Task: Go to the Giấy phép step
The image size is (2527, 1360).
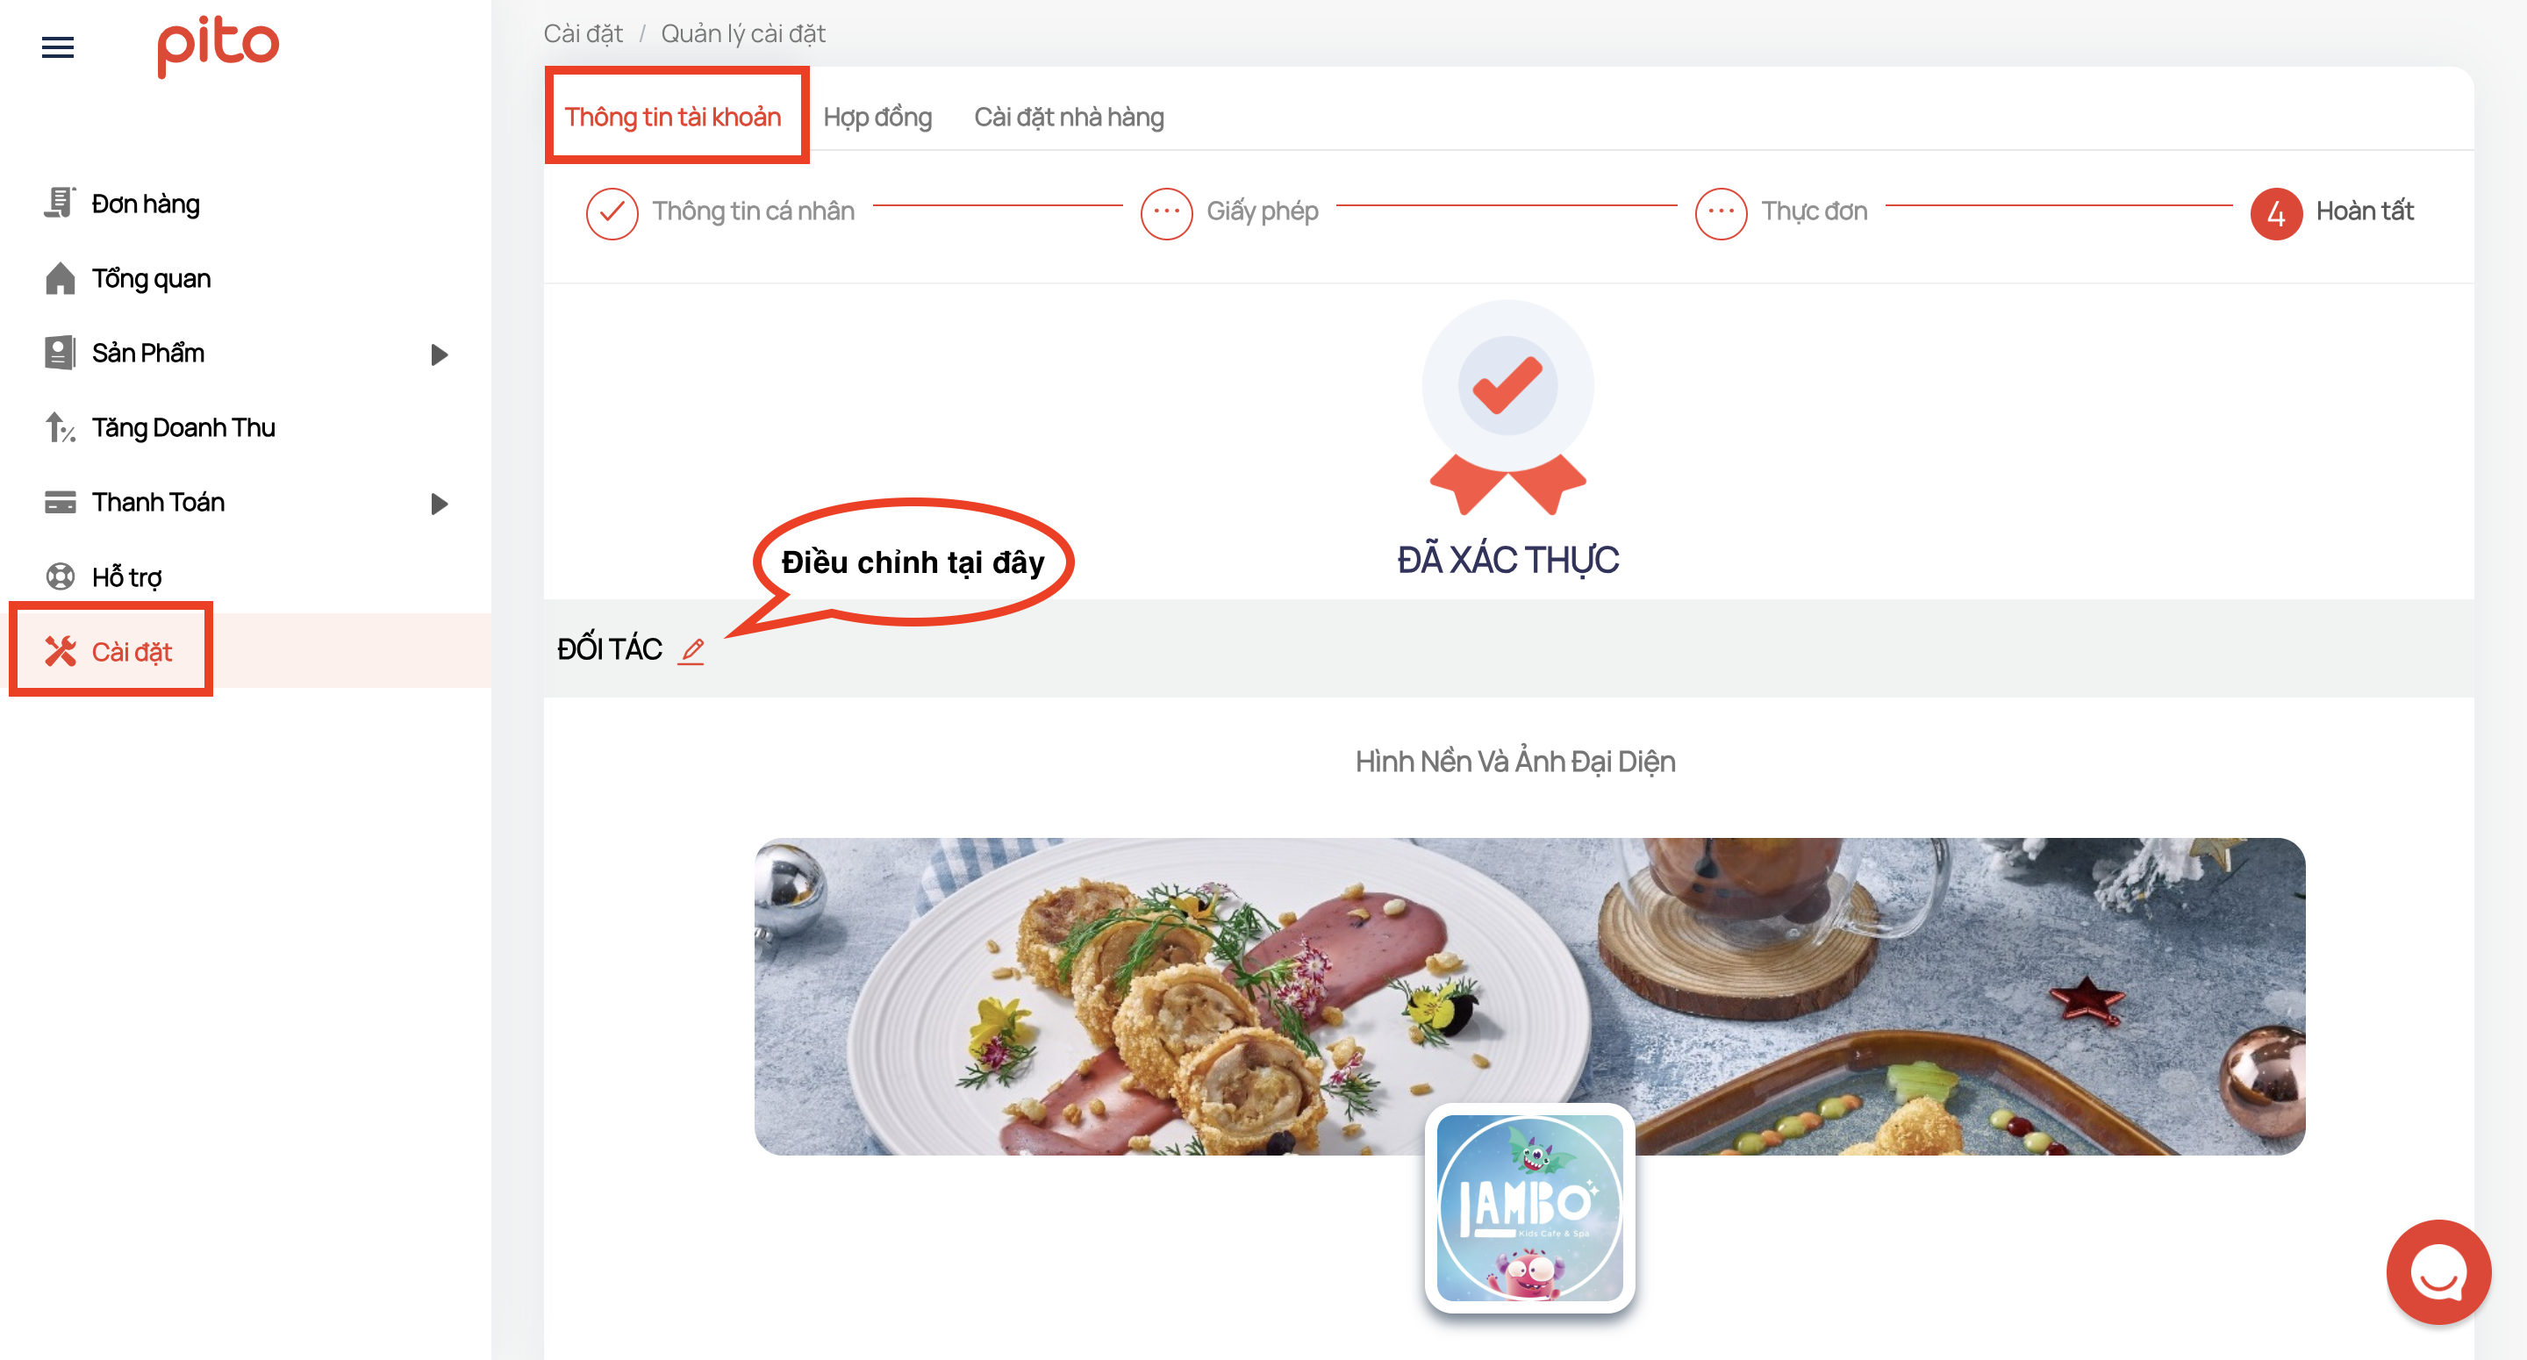Action: [x=1229, y=212]
